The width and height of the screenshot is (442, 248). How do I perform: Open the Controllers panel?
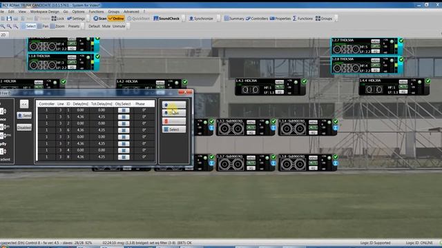pyautogui.click(x=257, y=19)
